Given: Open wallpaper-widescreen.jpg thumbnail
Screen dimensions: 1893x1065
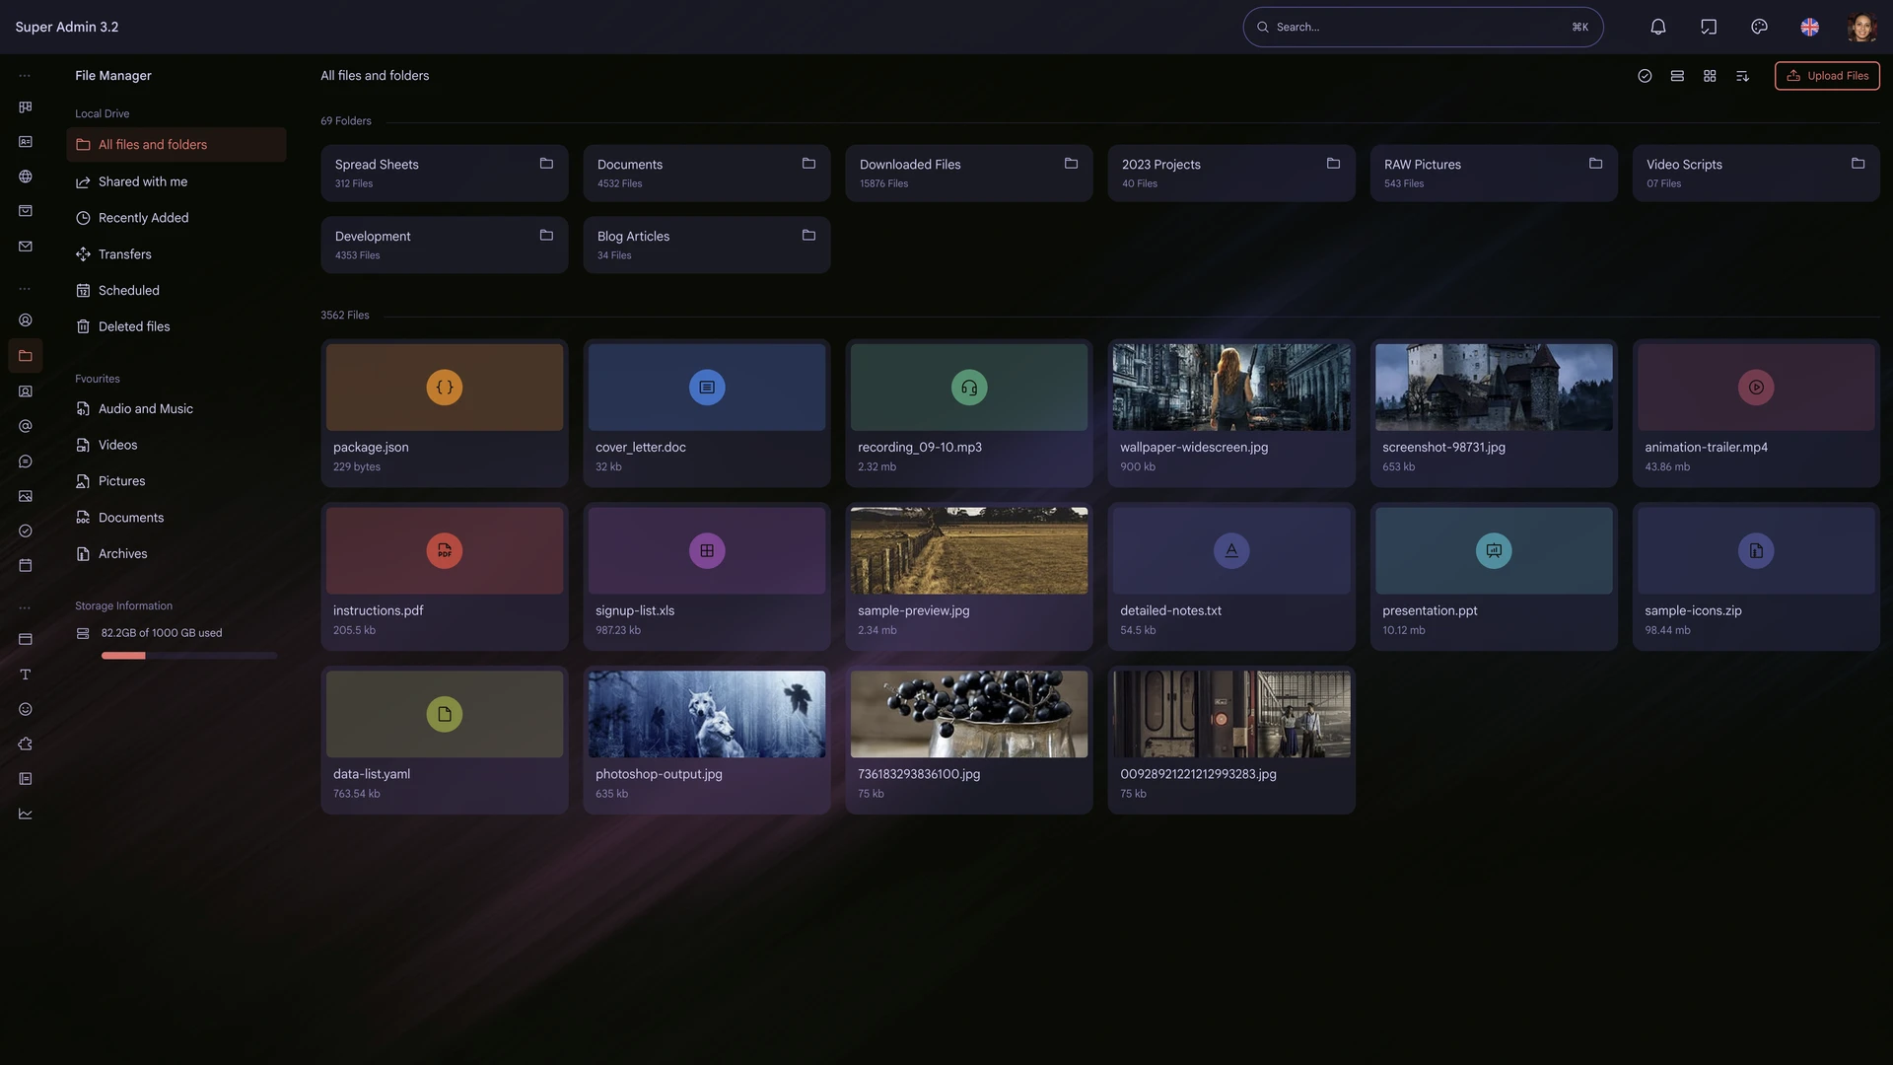Looking at the screenshot, I should tap(1231, 388).
